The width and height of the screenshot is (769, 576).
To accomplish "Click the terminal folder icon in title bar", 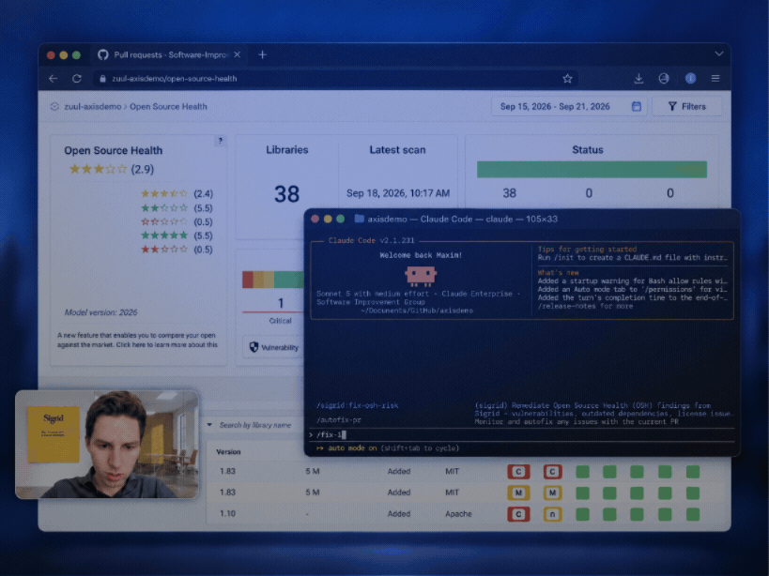I will [359, 219].
